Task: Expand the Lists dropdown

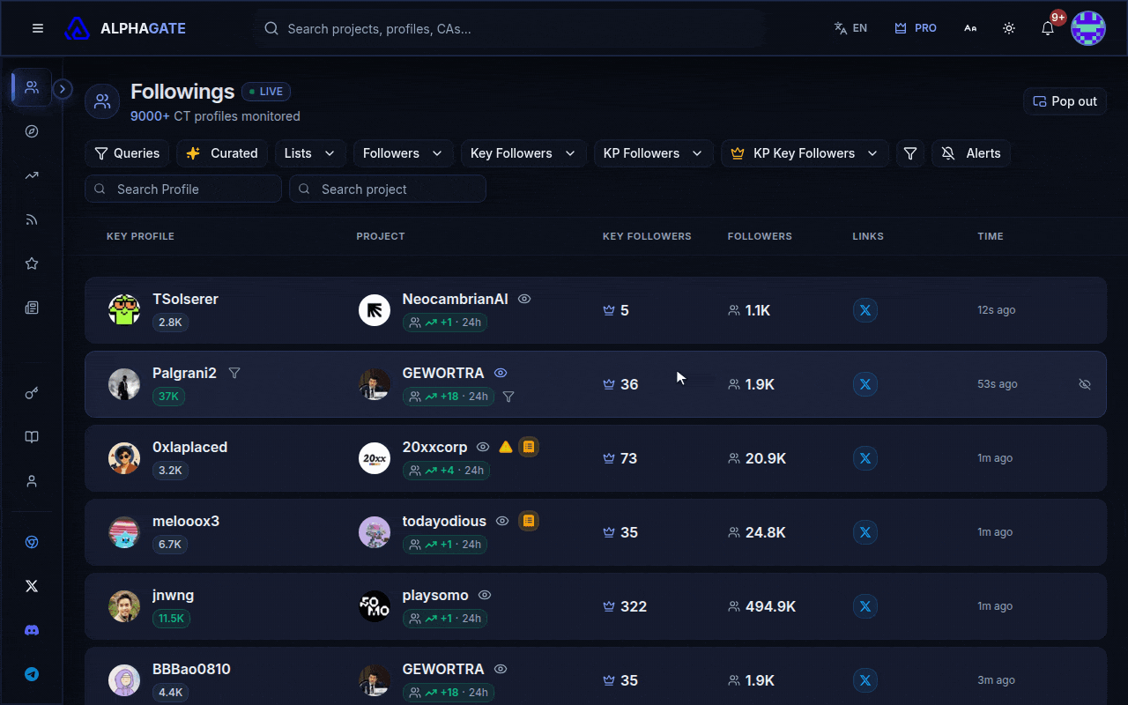Action: (310, 153)
